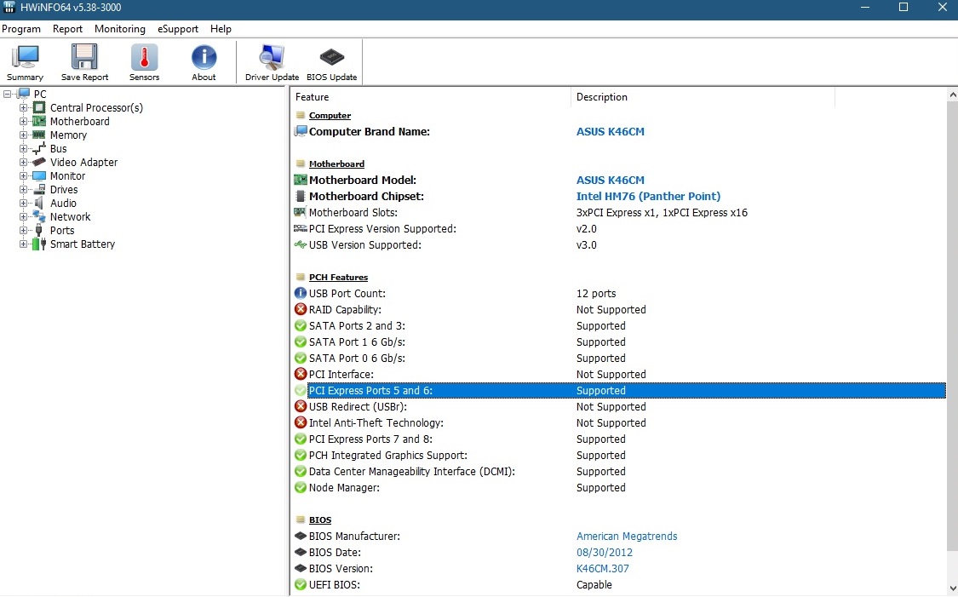Click the Ports connector icon
958x597 pixels.
pos(39,230)
